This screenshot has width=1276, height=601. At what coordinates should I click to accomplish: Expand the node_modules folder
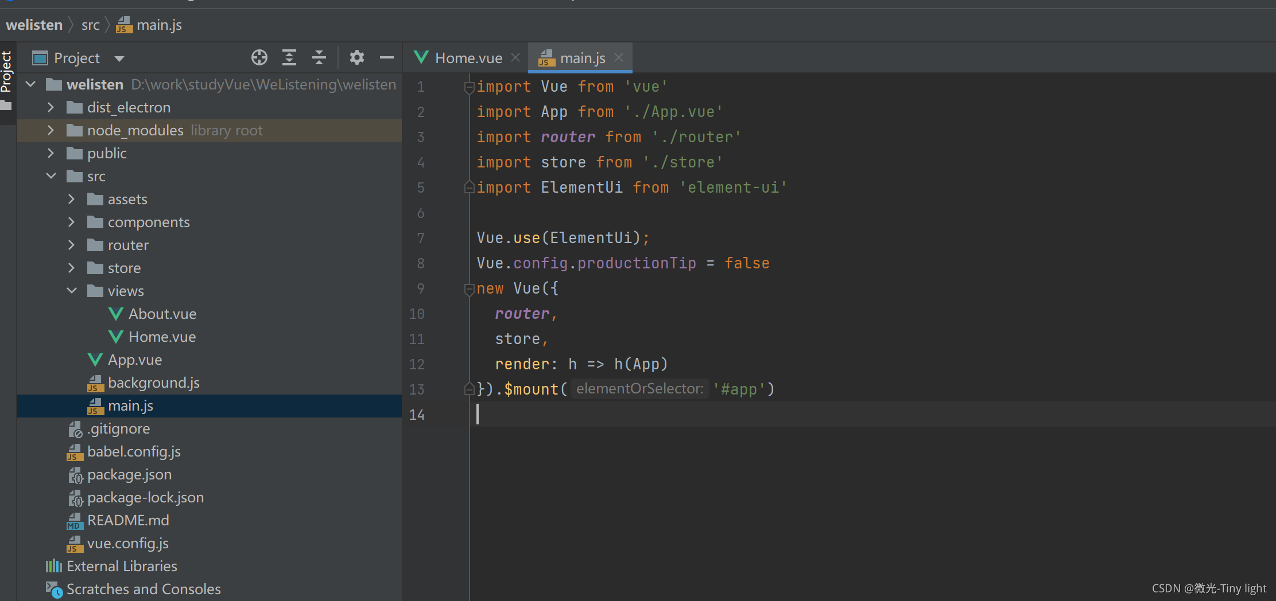pyautogui.click(x=51, y=130)
